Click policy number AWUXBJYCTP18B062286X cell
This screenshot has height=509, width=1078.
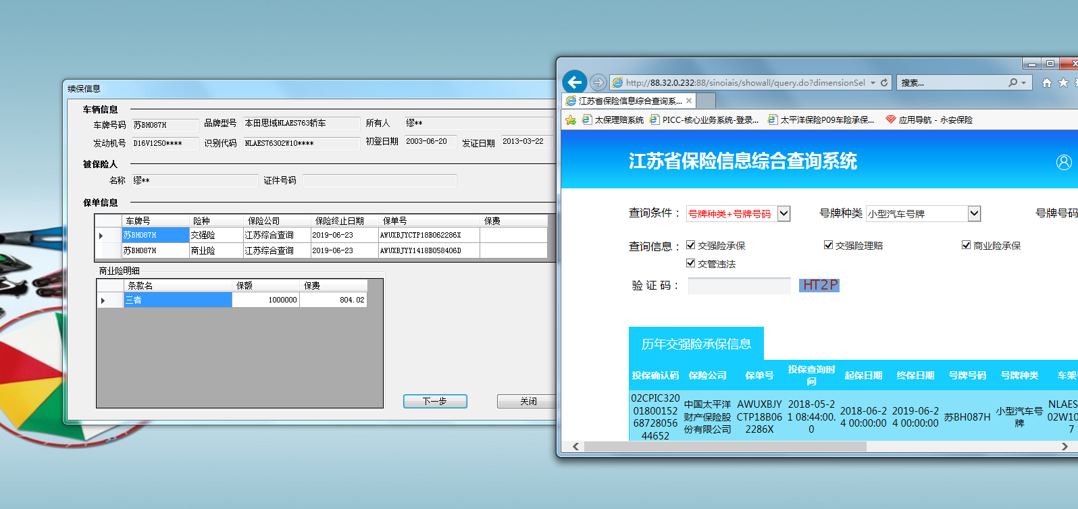[x=429, y=235]
